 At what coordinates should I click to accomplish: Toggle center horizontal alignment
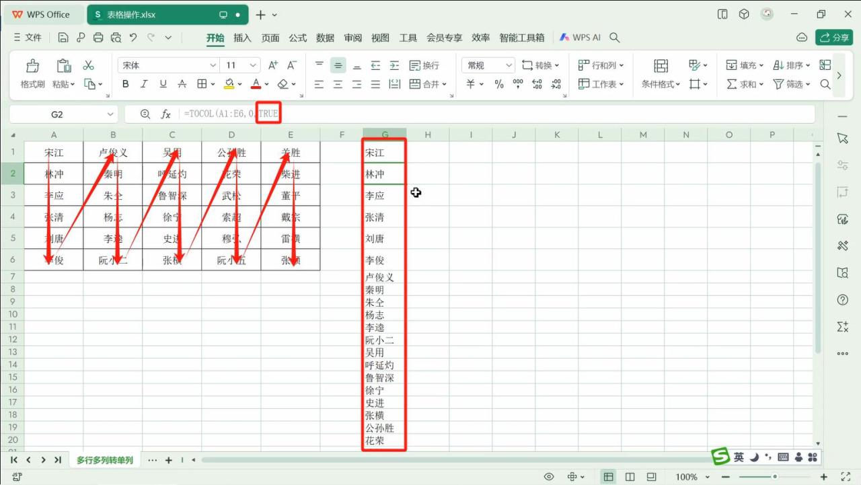pyautogui.click(x=338, y=84)
